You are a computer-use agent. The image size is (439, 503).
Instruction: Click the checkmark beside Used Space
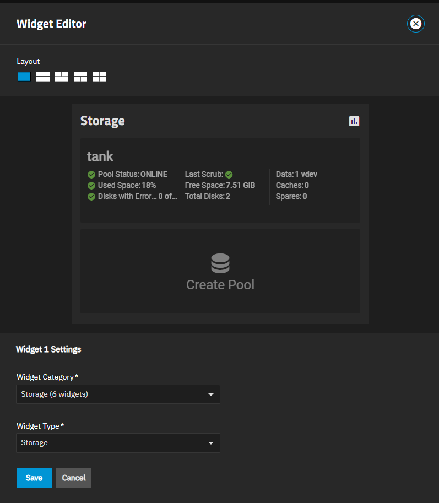pos(91,185)
